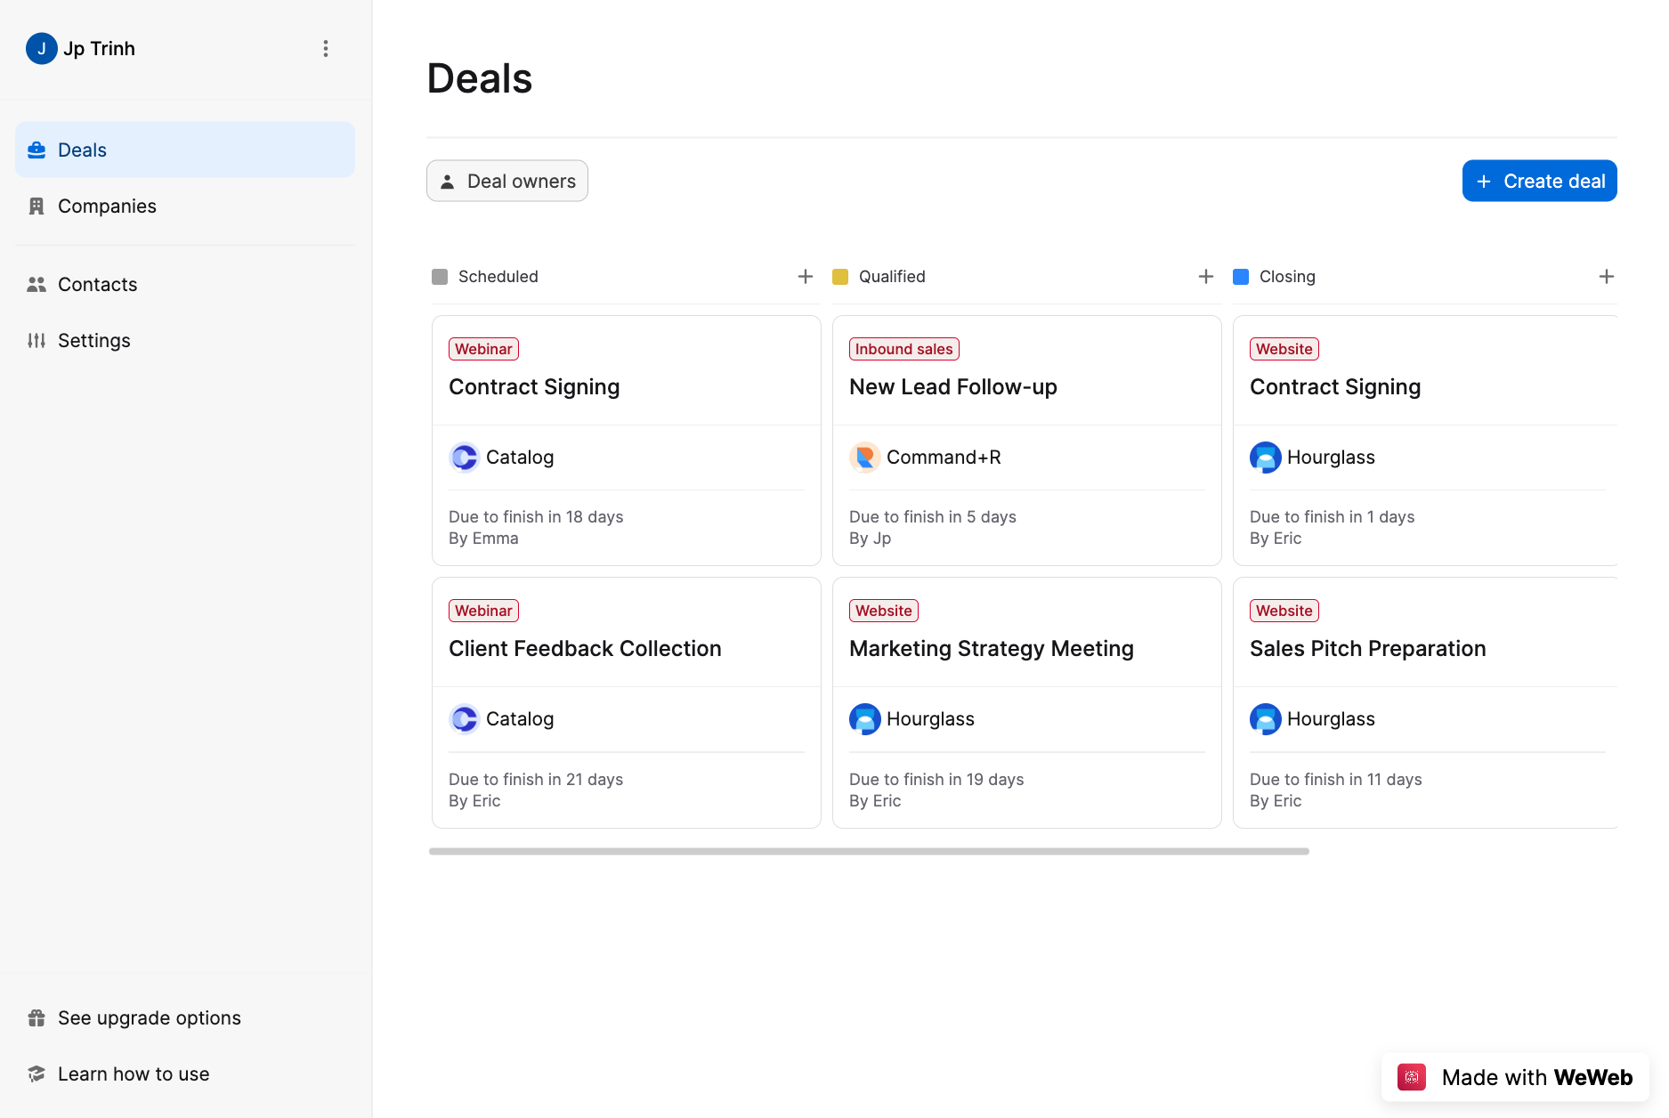Screen dimensions: 1669x1118
Task: Add a deal via Qualified column plus icon
Action: point(1205,277)
